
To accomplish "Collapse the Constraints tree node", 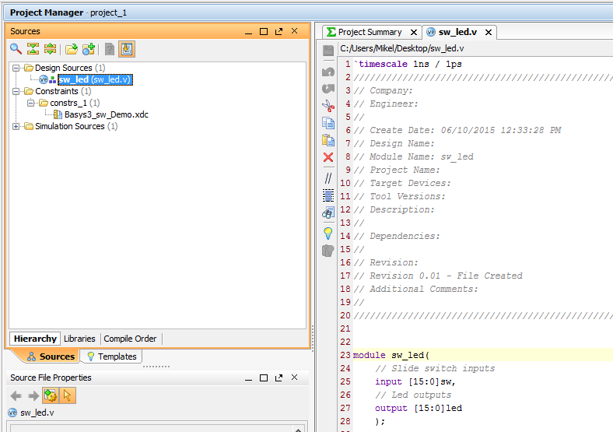I will [x=16, y=91].
